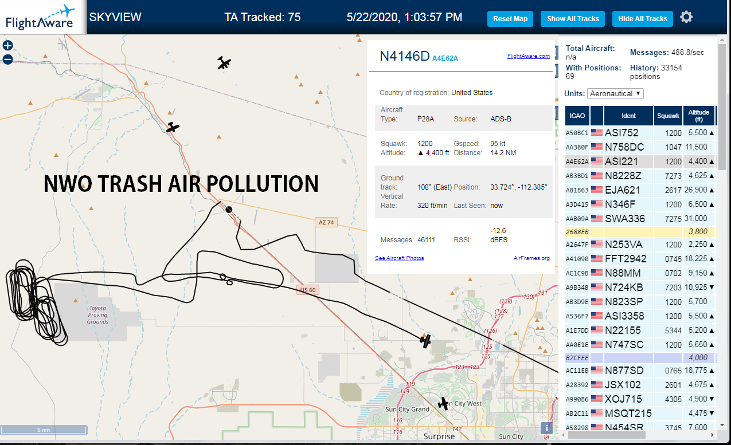Image resolution: width=731 pixels, height=445 pixels.
Task: Open the Units dropdown
Action: (615, 93)
